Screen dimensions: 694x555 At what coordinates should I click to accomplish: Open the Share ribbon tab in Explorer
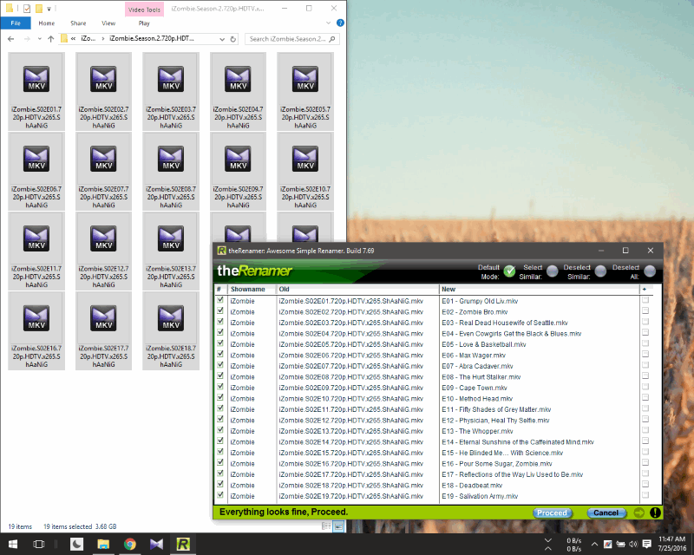coord(78,23)
